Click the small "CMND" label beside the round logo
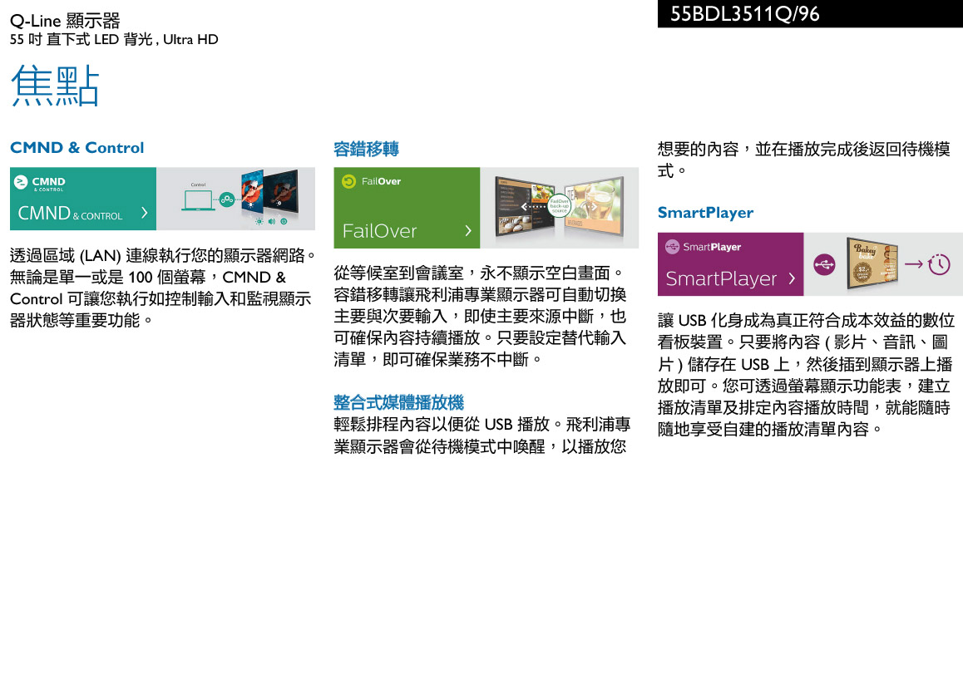Viewport: 963px width, 689px height. pos(48,182)
